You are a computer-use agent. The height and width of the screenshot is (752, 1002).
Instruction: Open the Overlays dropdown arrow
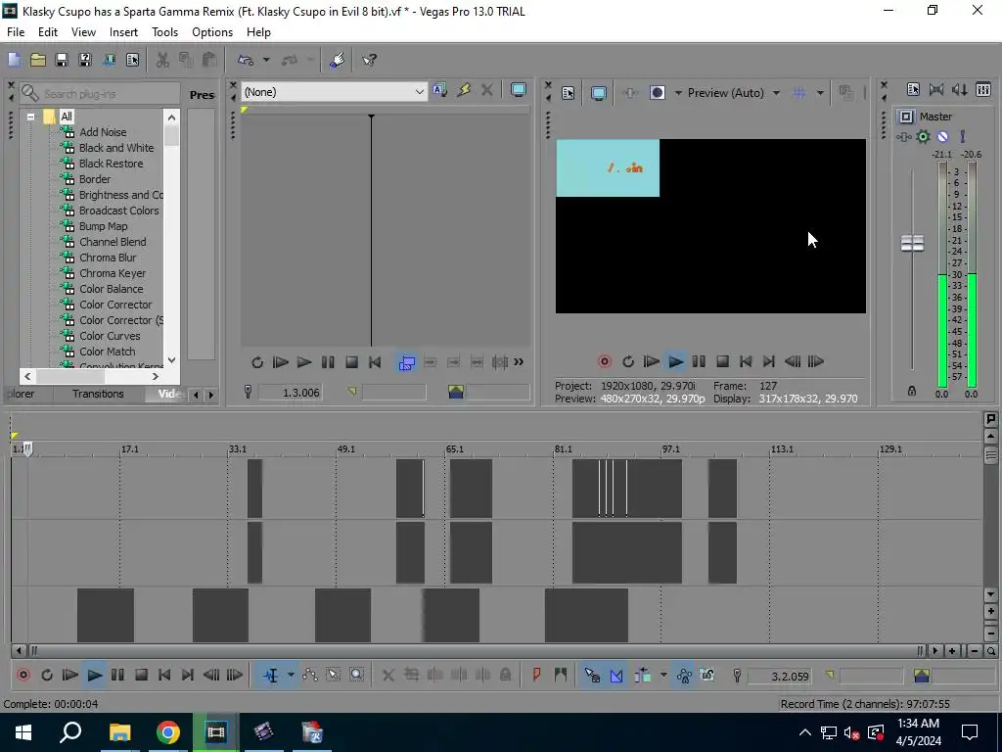click(820, 93)
